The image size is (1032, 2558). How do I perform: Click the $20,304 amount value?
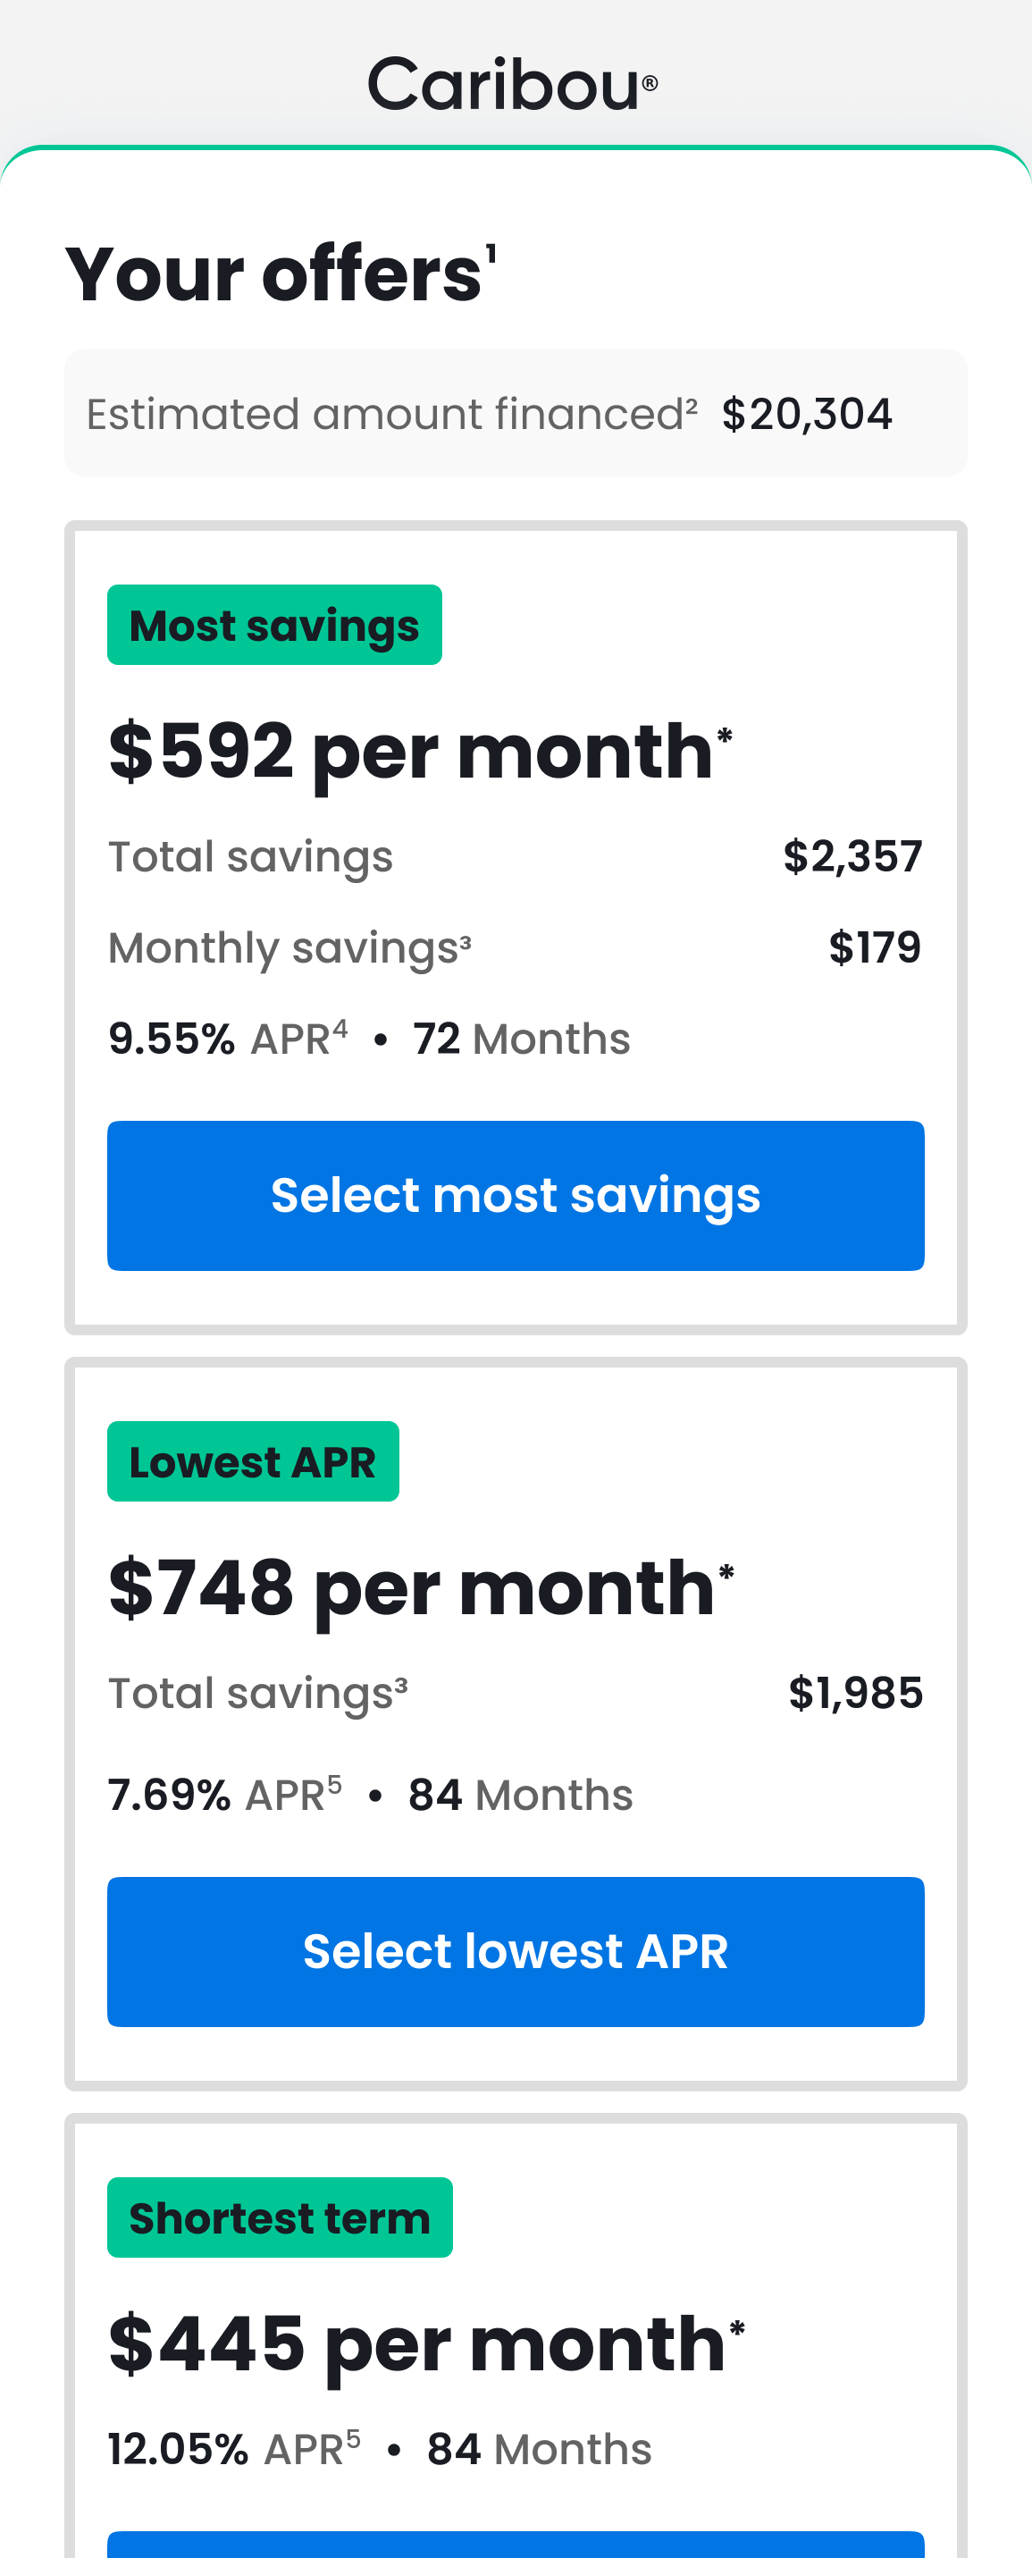[808, 414]
